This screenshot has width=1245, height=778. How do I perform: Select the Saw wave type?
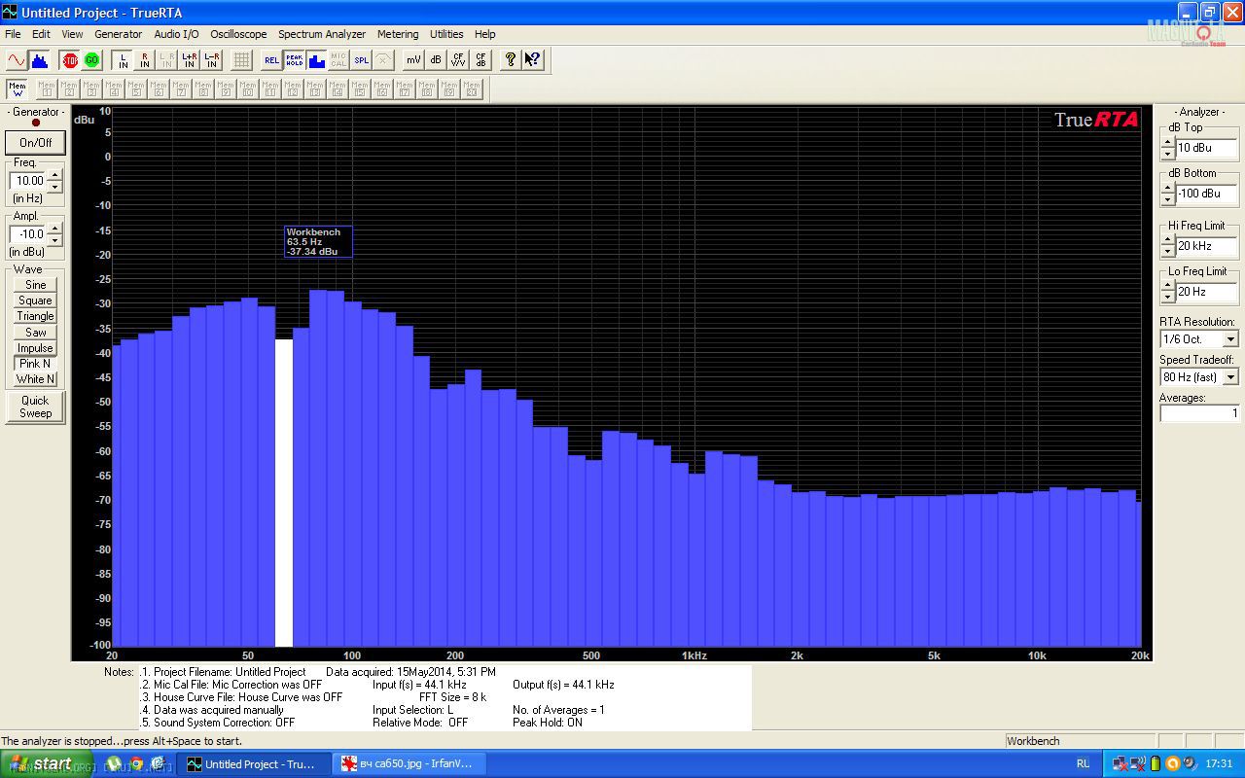tap(36, 332)
